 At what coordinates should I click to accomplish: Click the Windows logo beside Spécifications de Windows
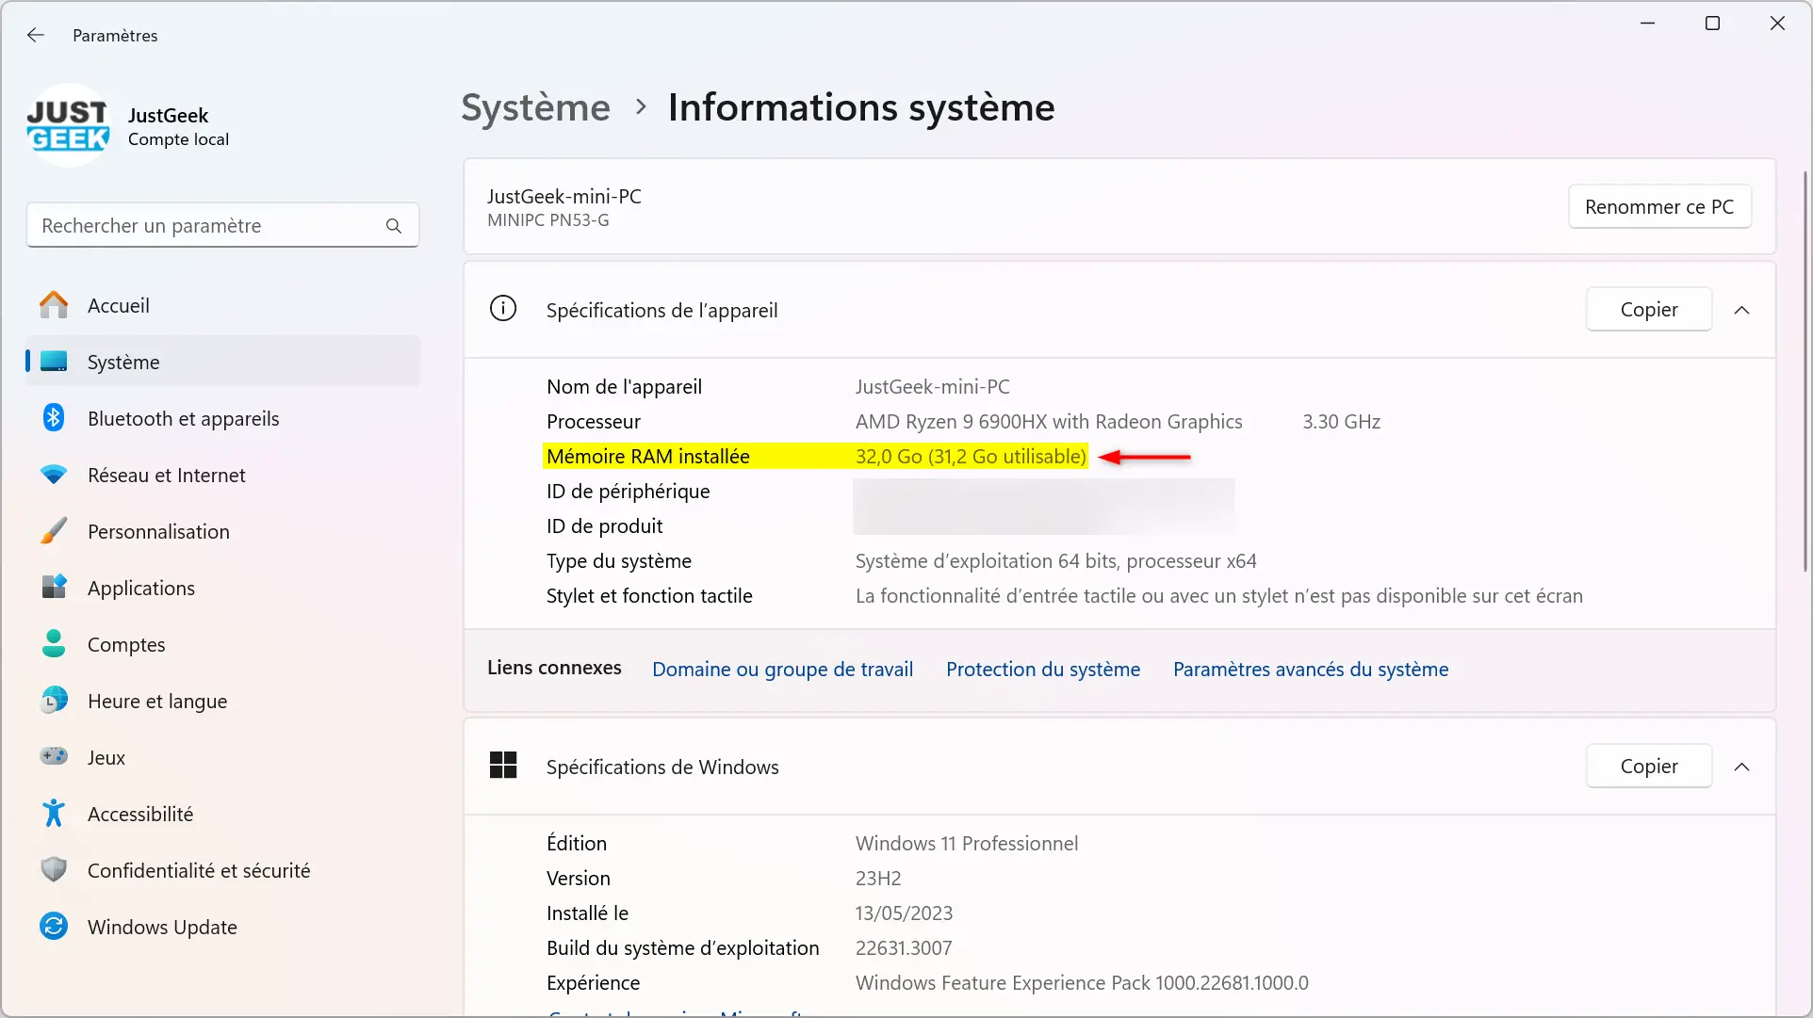point(503,766)
